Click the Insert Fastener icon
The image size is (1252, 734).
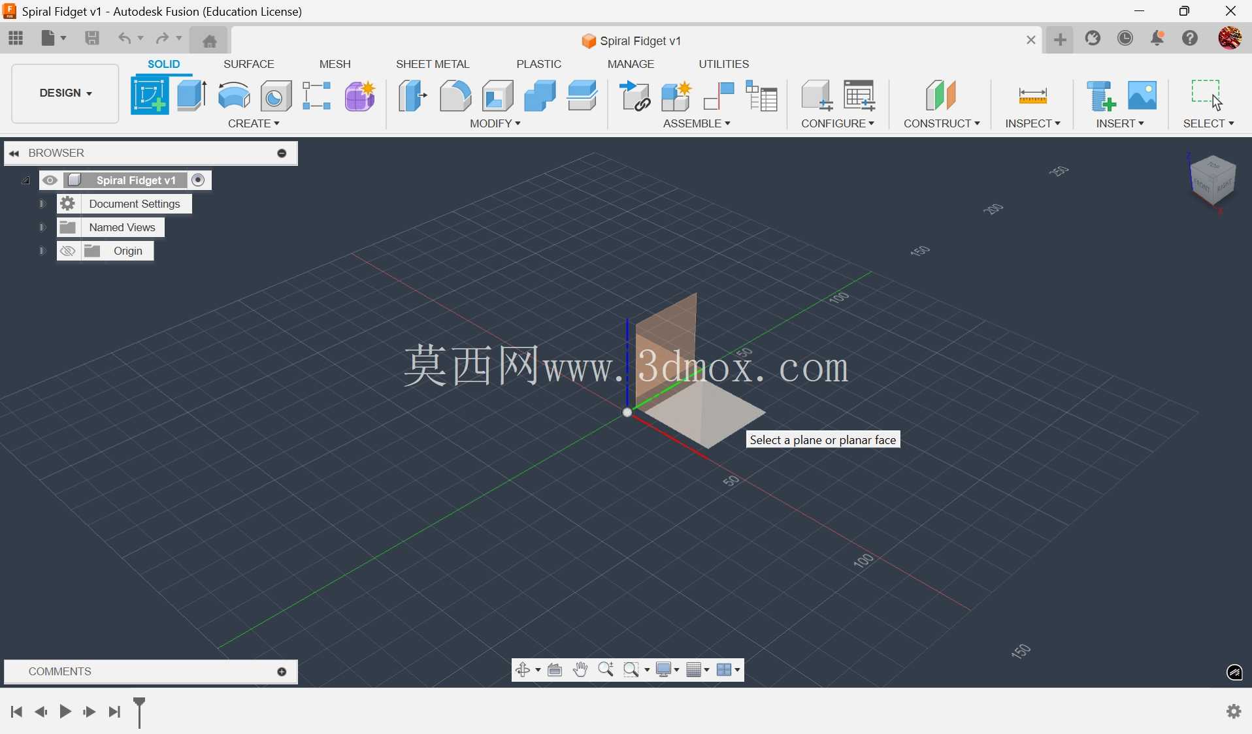click(1101, 96)
